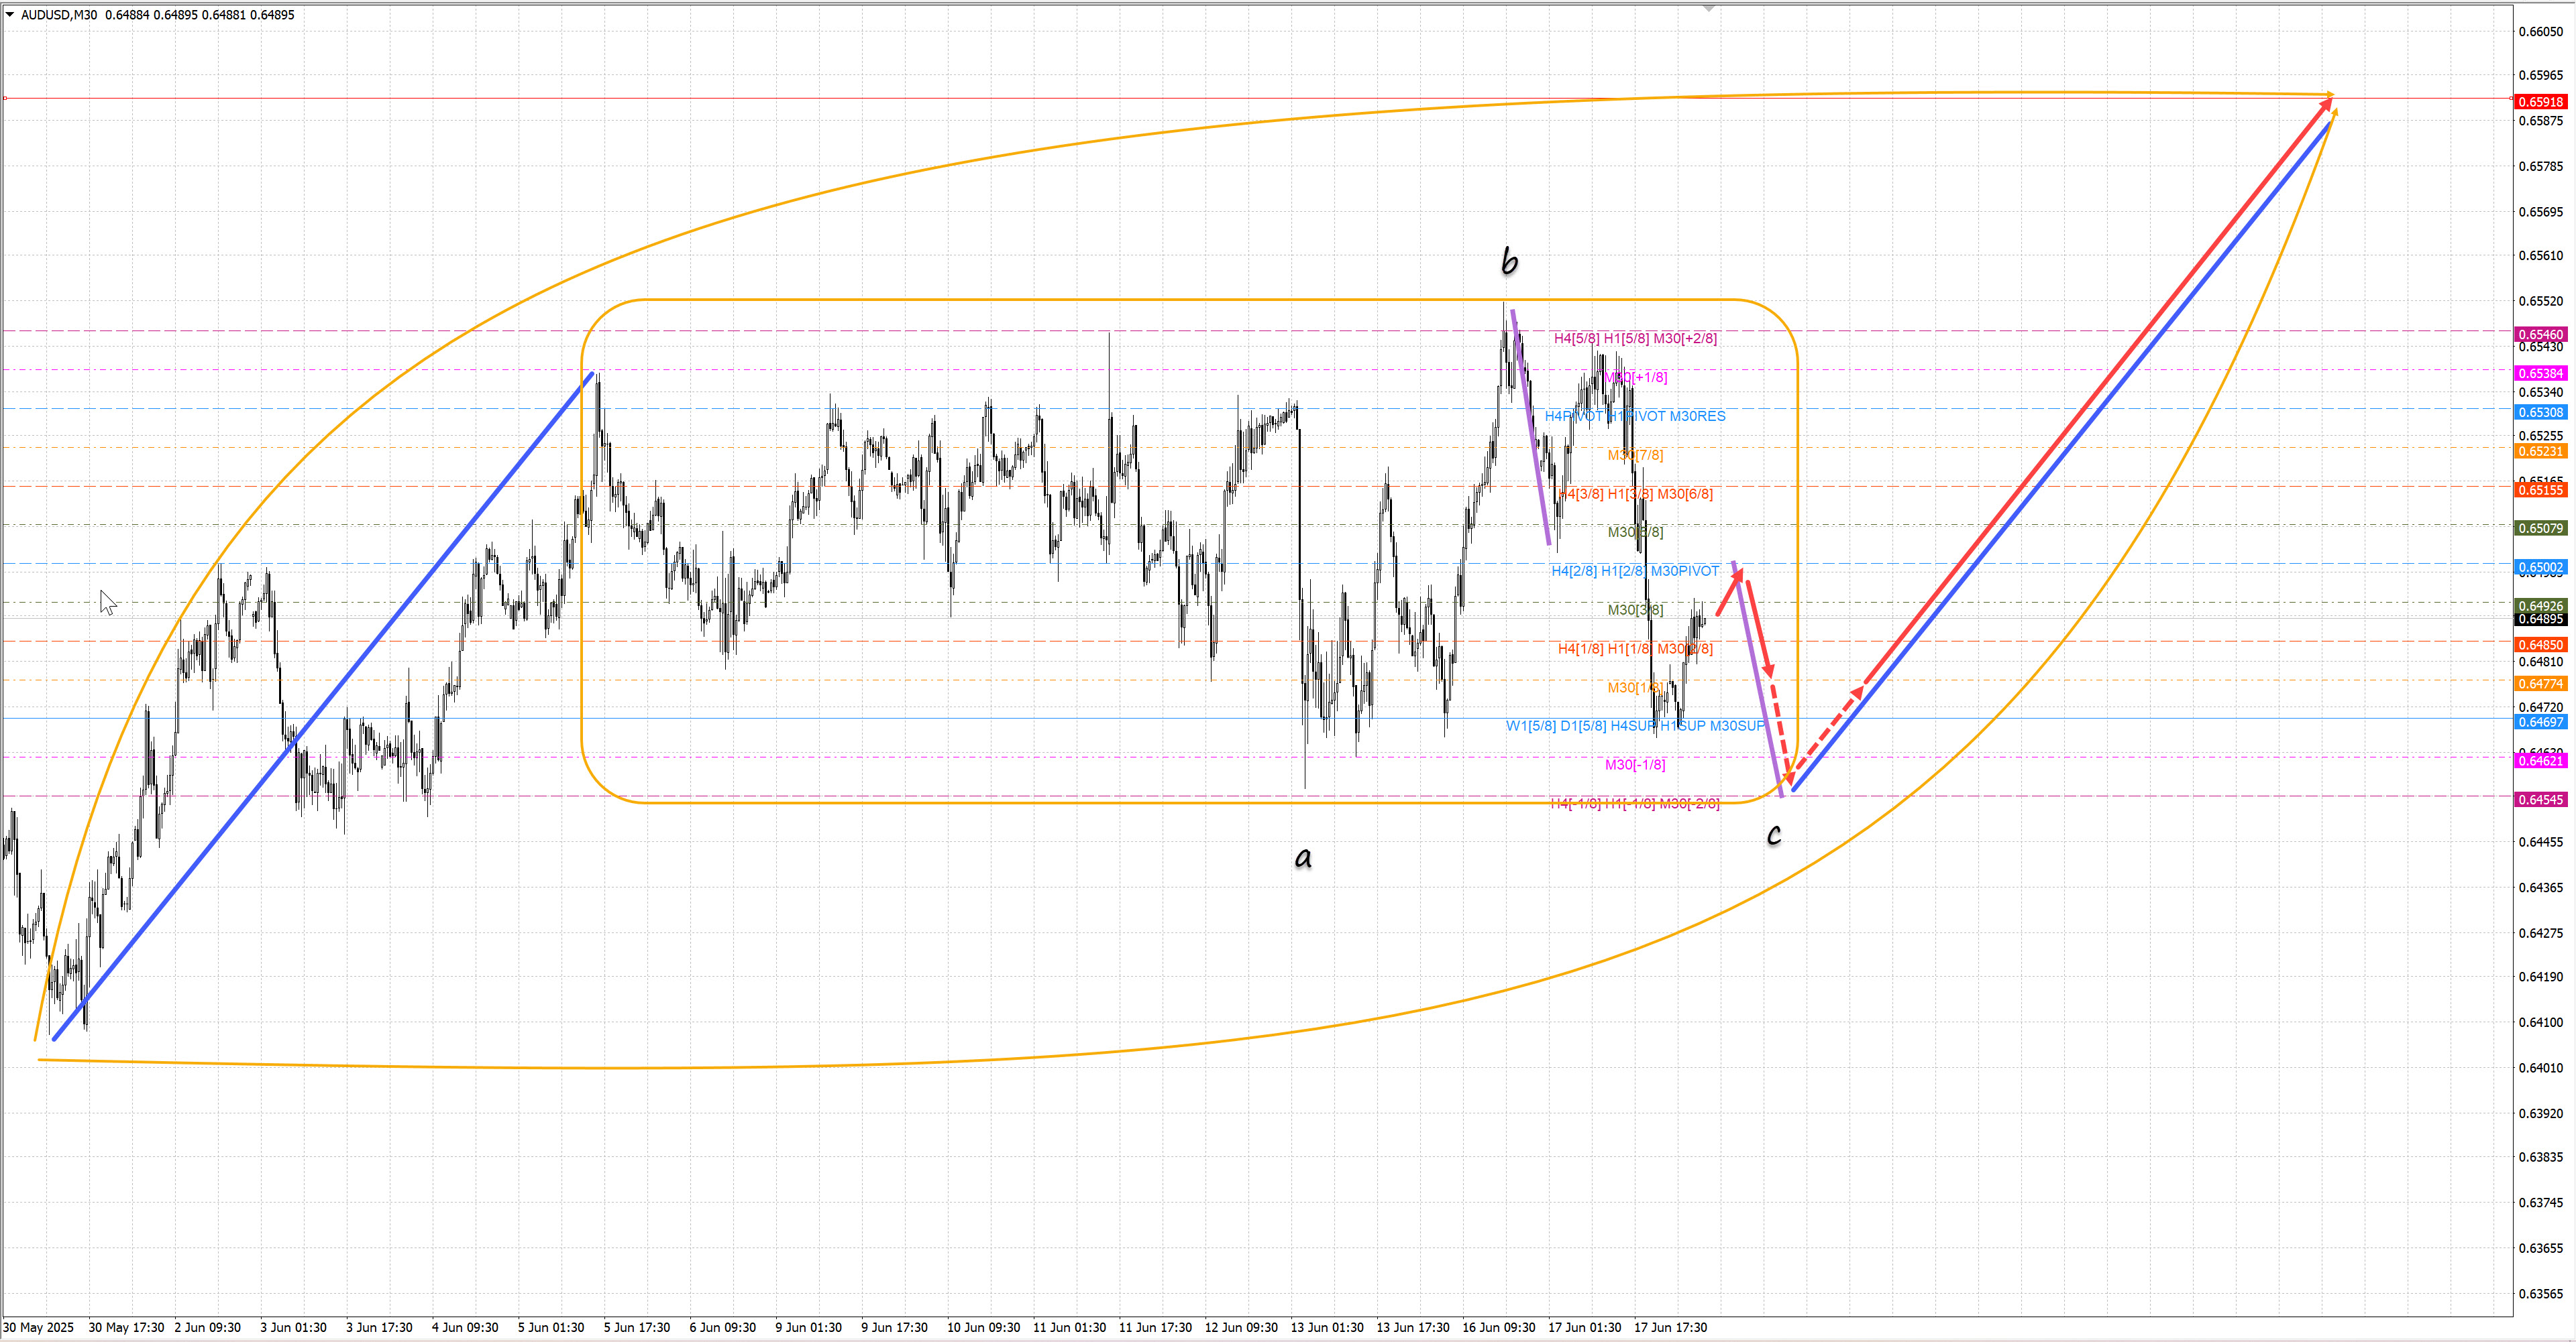Click the magenta 0.65384 price tag
The width and height of the screenshot is (2576, 1342).
[x=2540, y=374]
